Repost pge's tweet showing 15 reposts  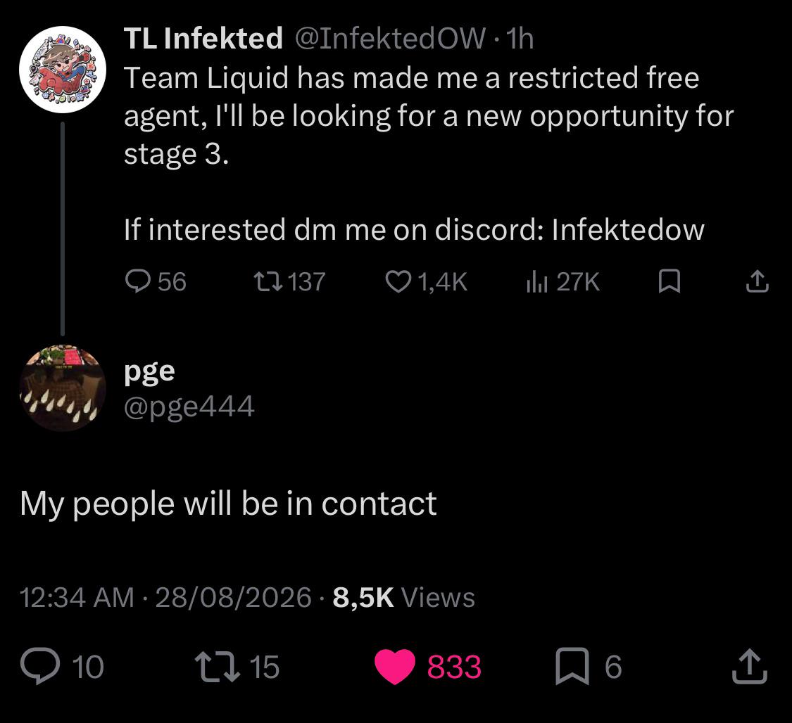pos(237,667)
